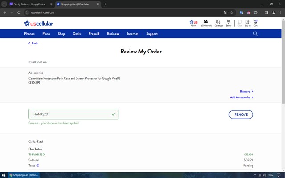Click the Case-Mate Protection Pack item text
Screen dimensions: 285x178
pyautogui.click(x=74, y=78)
